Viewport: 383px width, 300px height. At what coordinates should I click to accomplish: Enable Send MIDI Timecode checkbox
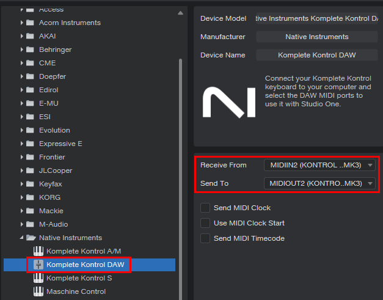click(x=205, y=238)
